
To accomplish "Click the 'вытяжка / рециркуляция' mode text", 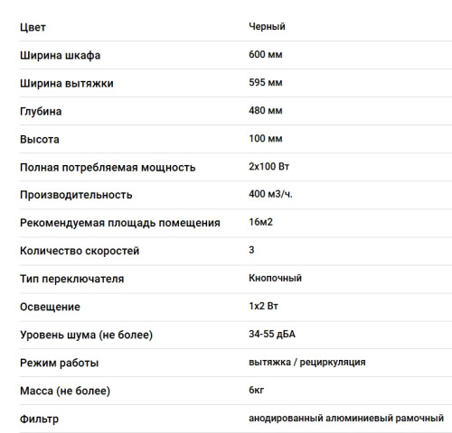I will click(307, 362).
